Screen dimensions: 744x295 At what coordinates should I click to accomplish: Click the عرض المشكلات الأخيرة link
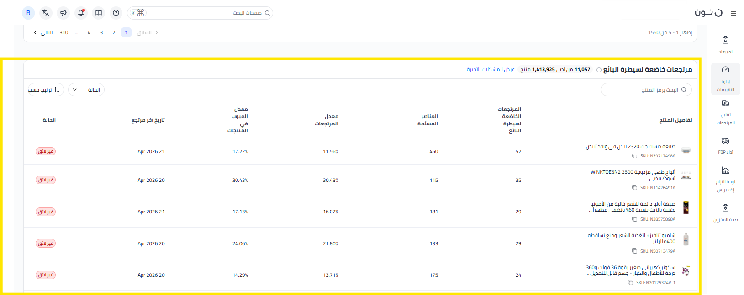click(x=490, y=70)
